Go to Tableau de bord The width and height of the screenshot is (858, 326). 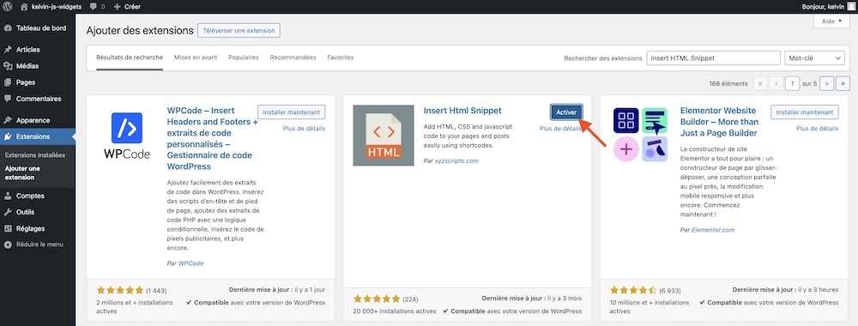(x=41, y=28)
